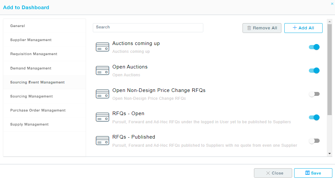
Task: Click the RFQs - Open card icon
Action: (102, 117)
